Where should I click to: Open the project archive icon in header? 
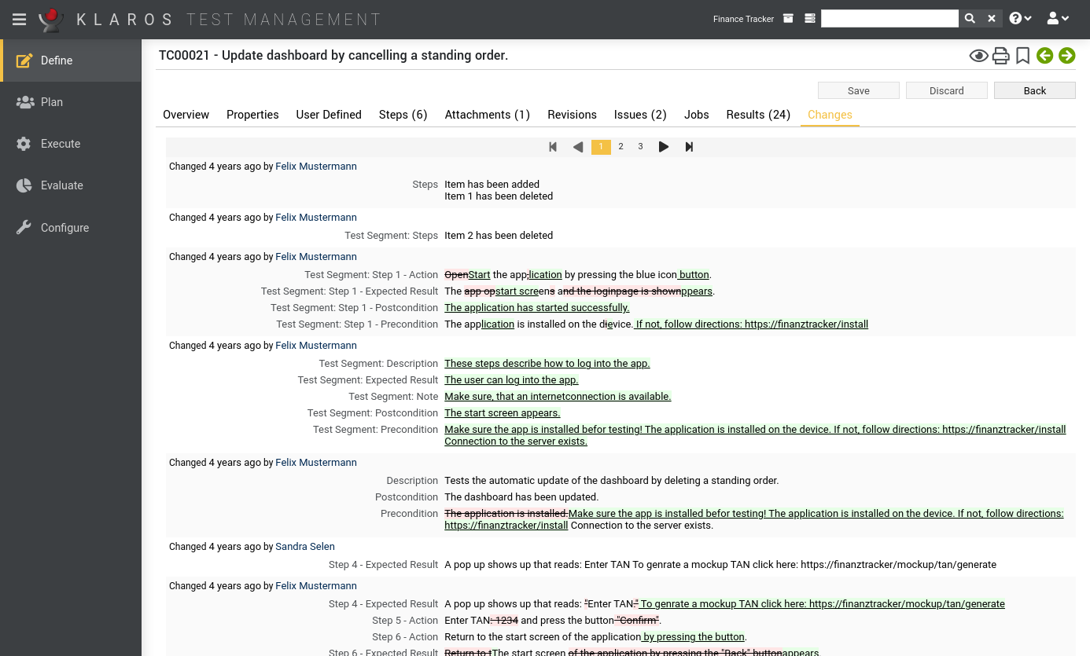pyautogui.click(x=788, y=19)
